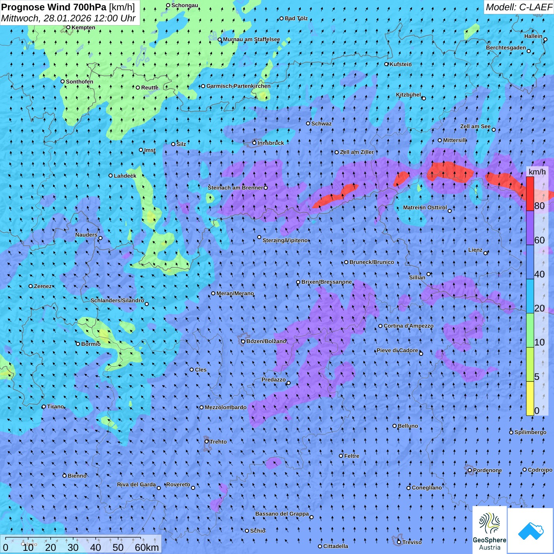Screen dimensions: 554x554
Task: Click the Kempten city marker
Action: click(x=68, y=27)
